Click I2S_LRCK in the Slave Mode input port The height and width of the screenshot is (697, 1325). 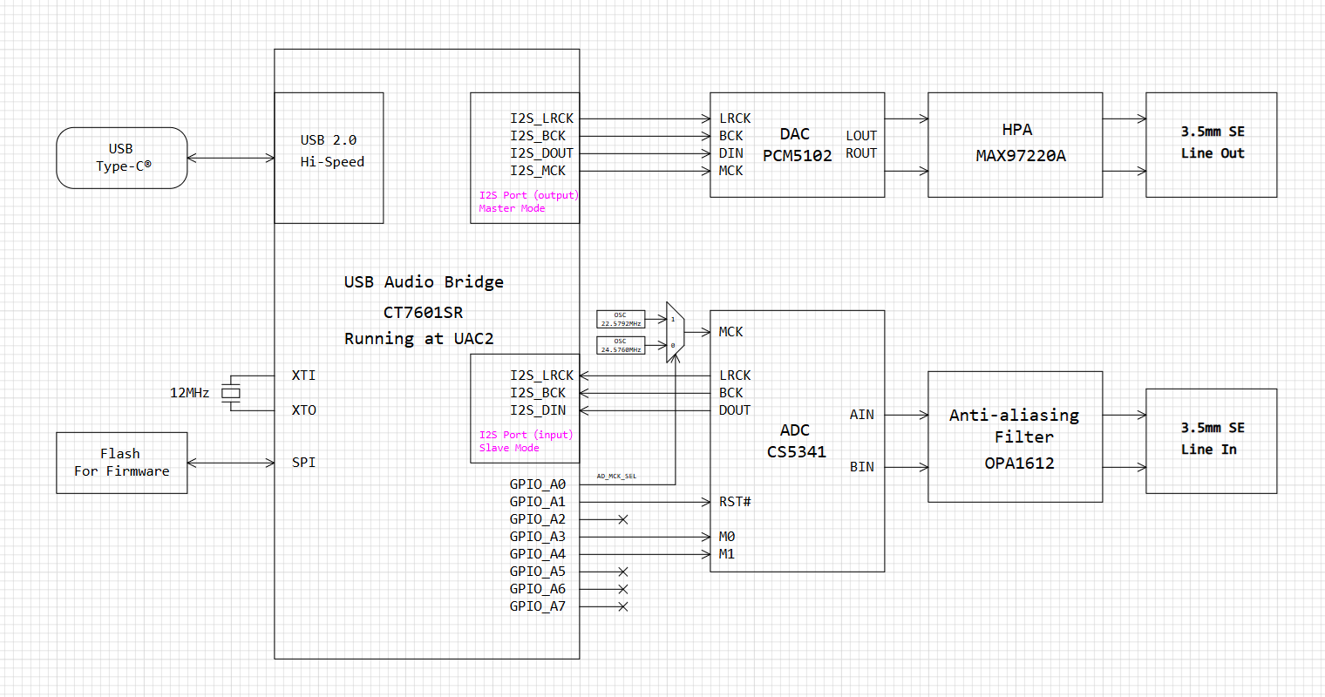[541, 376]
